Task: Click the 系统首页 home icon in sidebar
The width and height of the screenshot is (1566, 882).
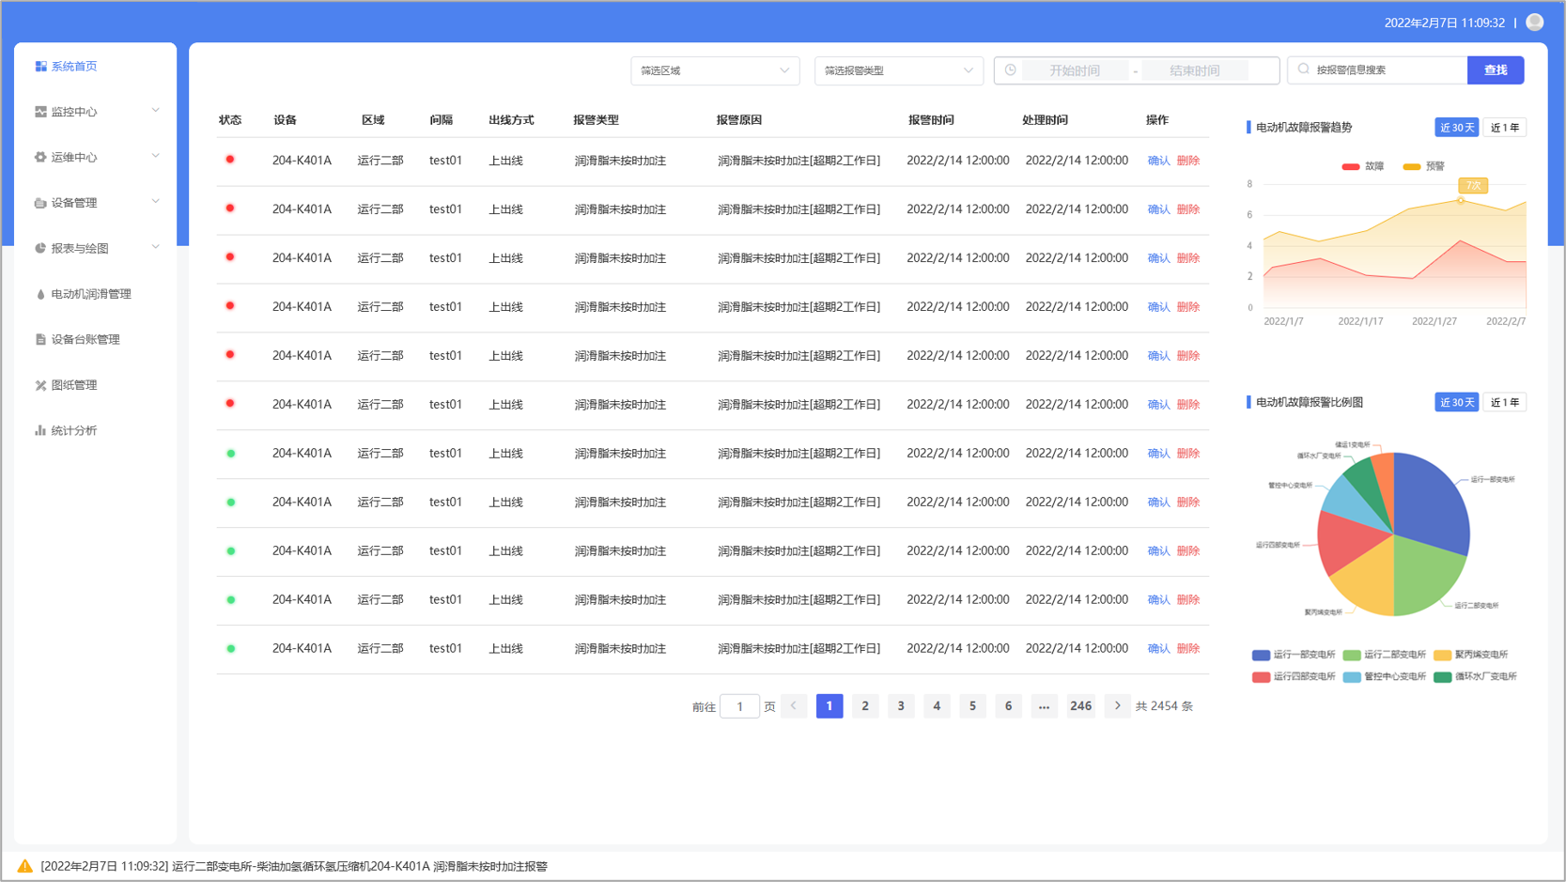Action: [x=40, y=67]
